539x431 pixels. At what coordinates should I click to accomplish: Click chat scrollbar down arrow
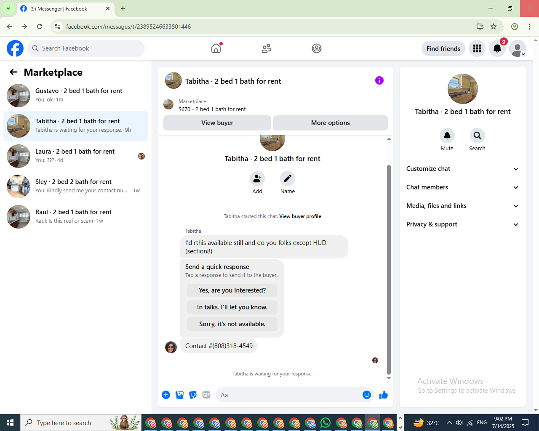point(389,378)
